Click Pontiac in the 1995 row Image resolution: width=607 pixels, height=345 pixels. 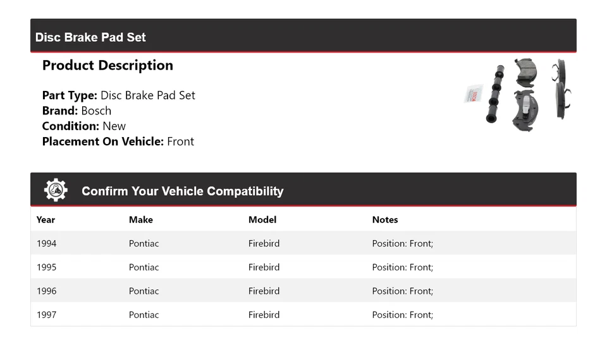[144, 267]
